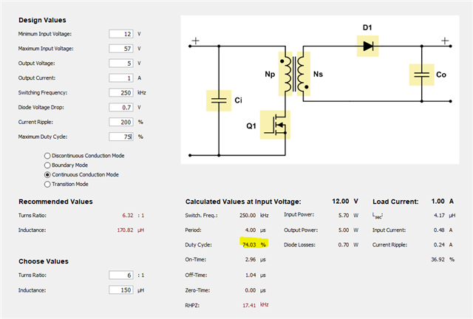Click the Off-Time value 1.04

pos(251,275)
